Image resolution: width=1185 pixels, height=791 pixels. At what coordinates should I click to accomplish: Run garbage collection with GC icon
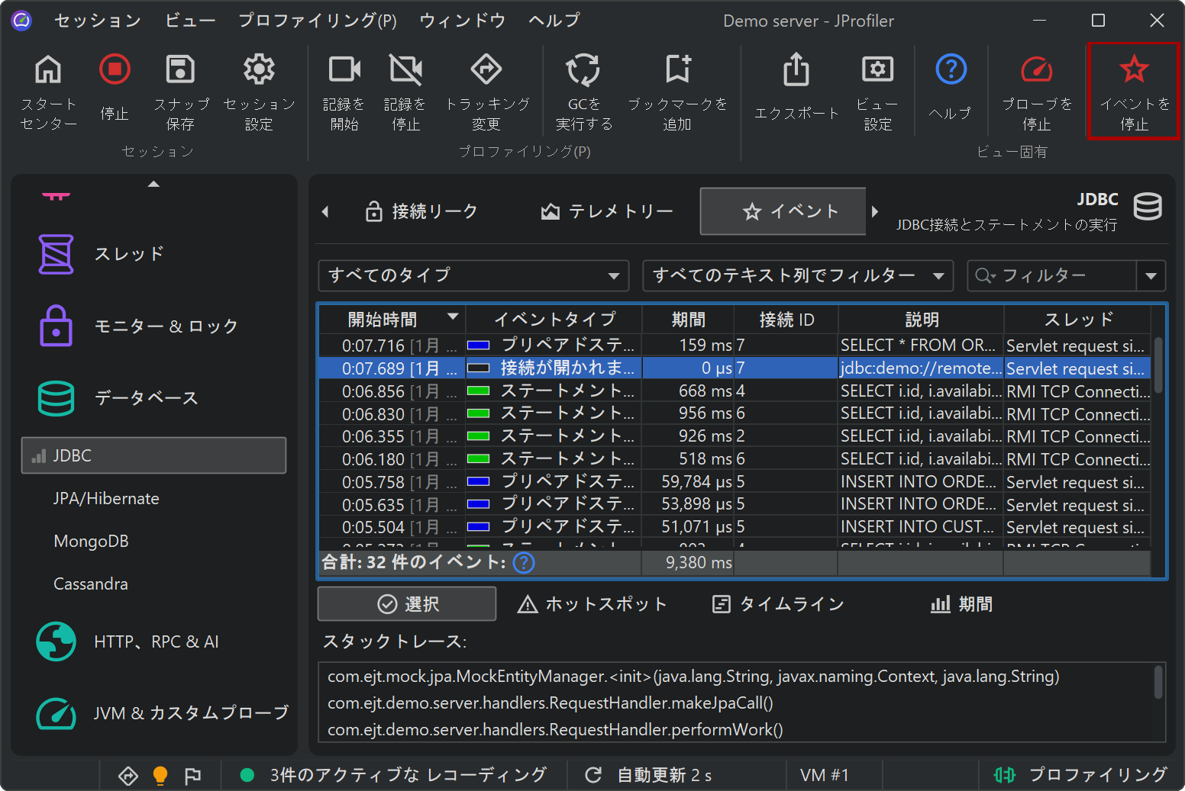(x=583, y=70)
